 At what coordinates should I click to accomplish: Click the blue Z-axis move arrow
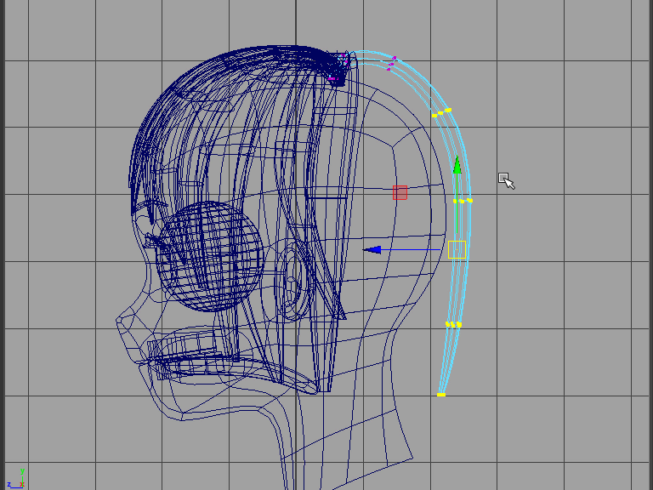click(x=372, y=249)
